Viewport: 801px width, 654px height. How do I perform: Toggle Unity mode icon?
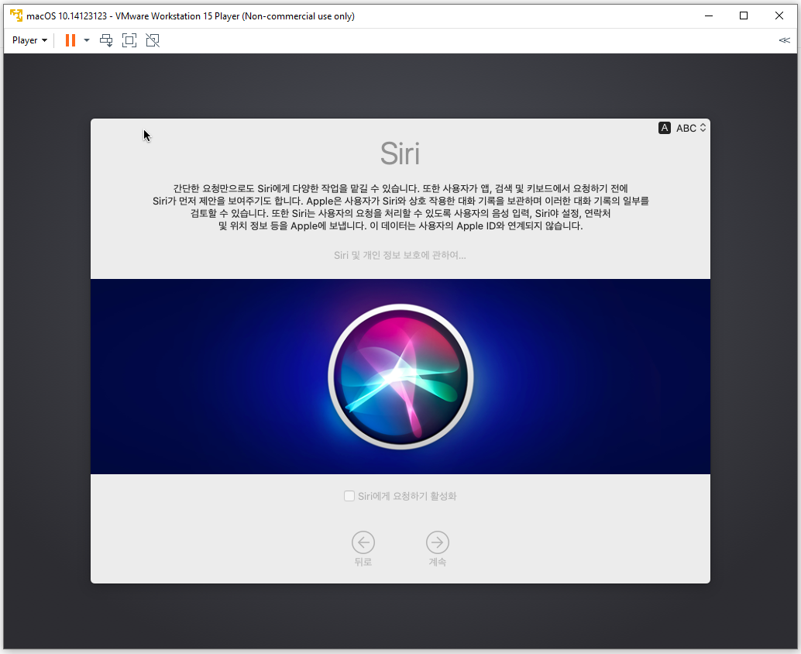(153, 40)
